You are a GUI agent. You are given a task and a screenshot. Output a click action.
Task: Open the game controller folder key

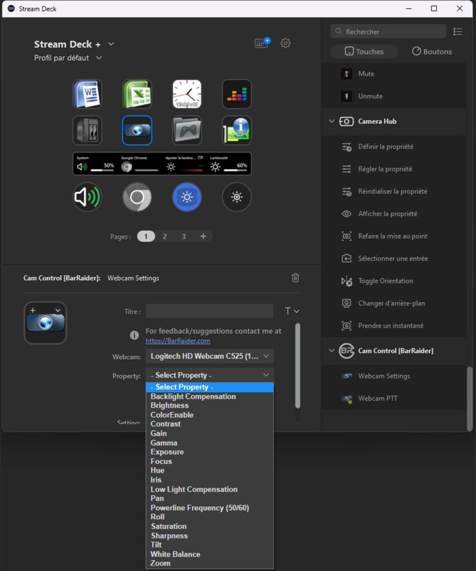pyautogui.click(x=186, y=130)
